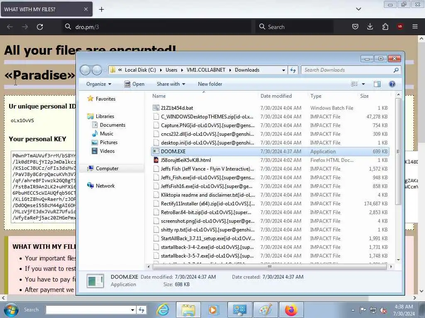425x318 pixels.
Task: Open Firefox from the taskbar
Action: [291, 310]
